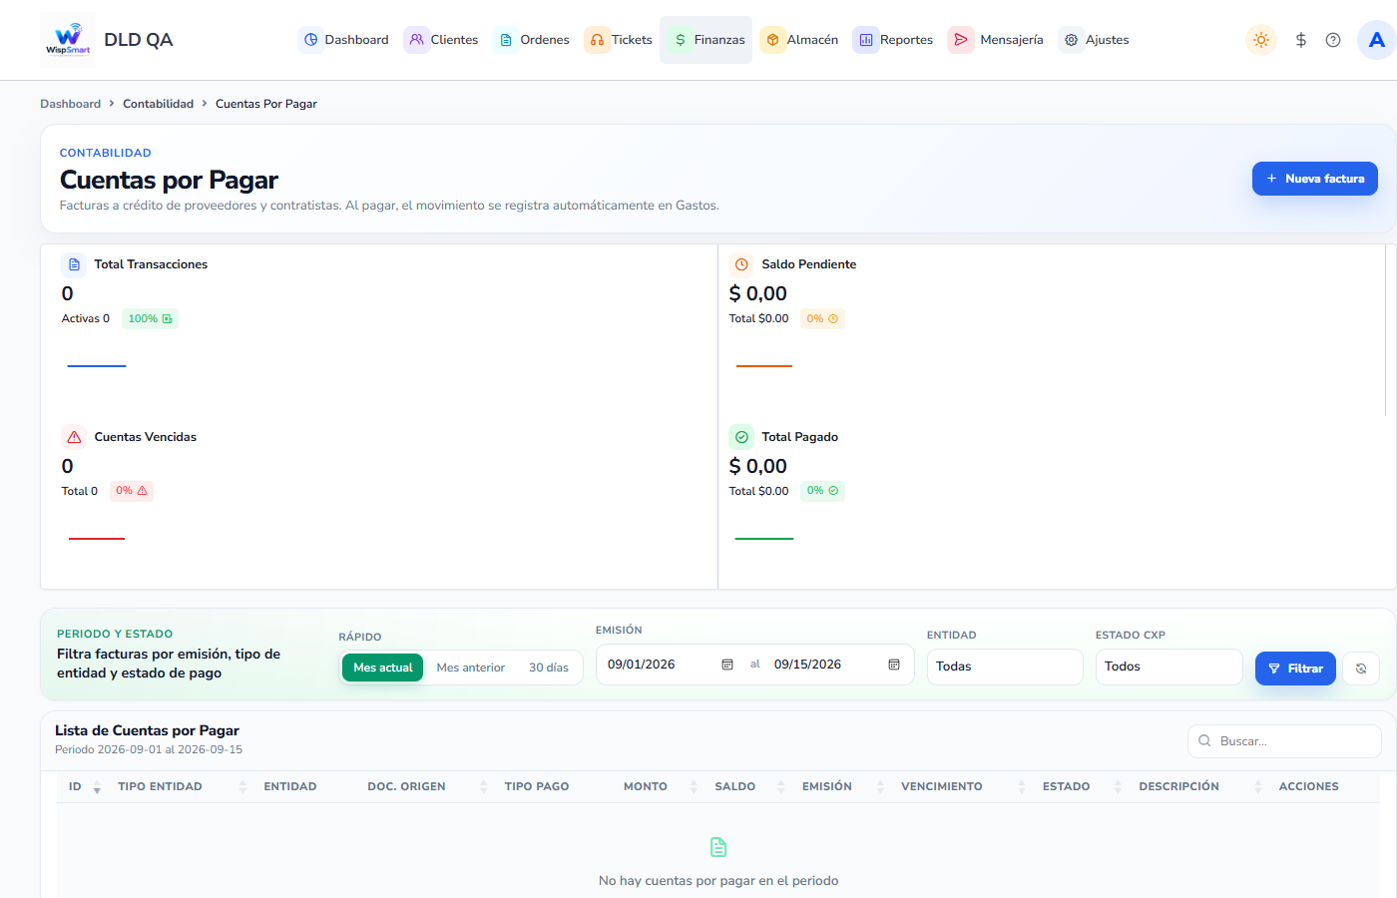Sort table by ID column arrows
Screen dimensions: 1397x898
pyautogui.click(x=97, y=787)
